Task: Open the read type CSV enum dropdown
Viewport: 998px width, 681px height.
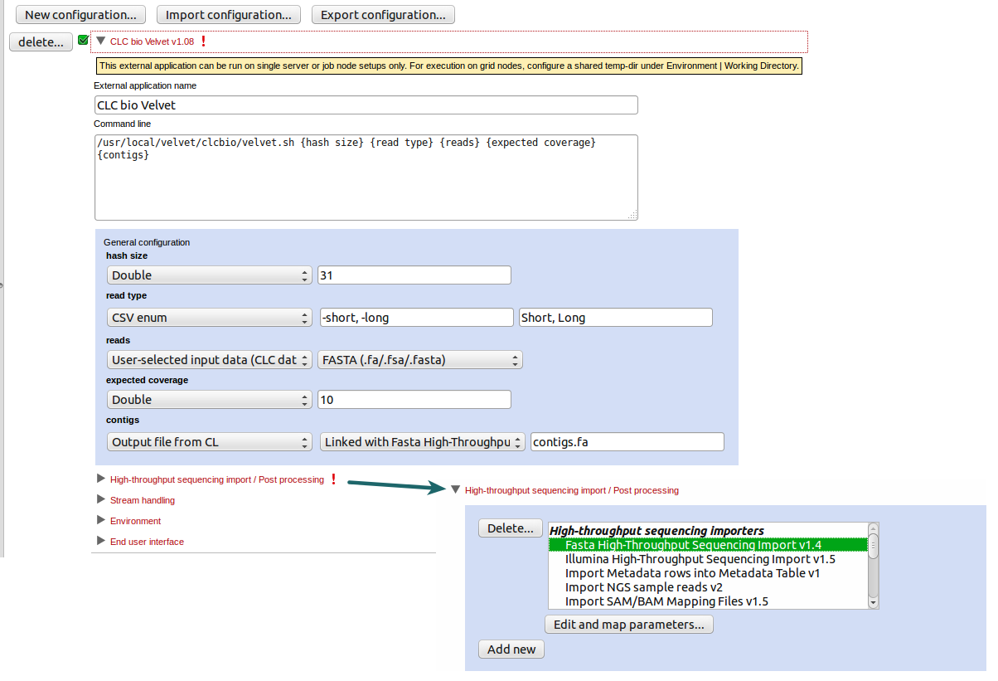Action: (x=304, y=317)
